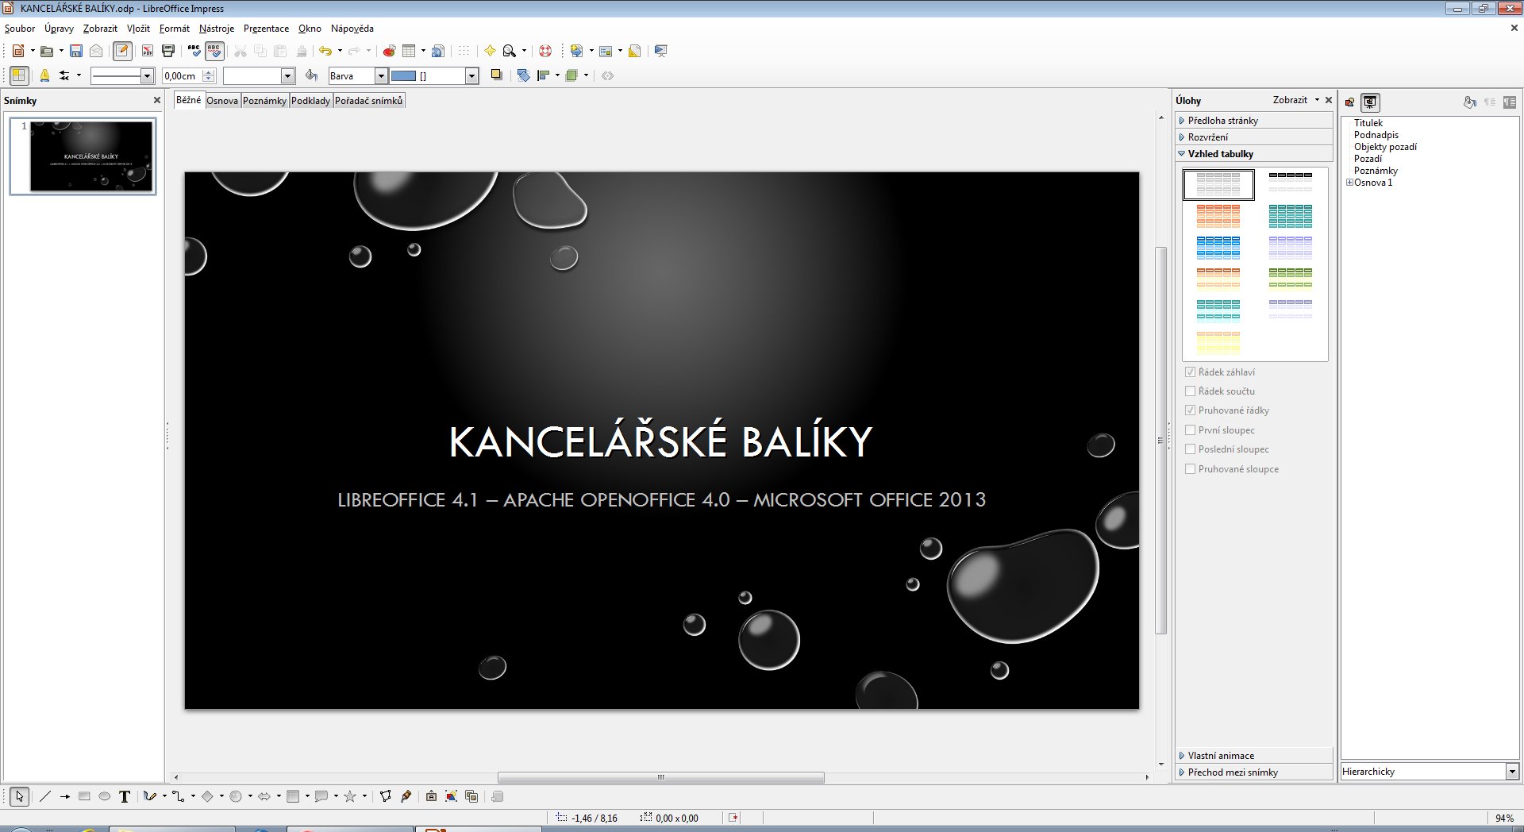Click the Fontwork gallery icon
This screenshot has height=832, width=1524.
tap(431, 796)
